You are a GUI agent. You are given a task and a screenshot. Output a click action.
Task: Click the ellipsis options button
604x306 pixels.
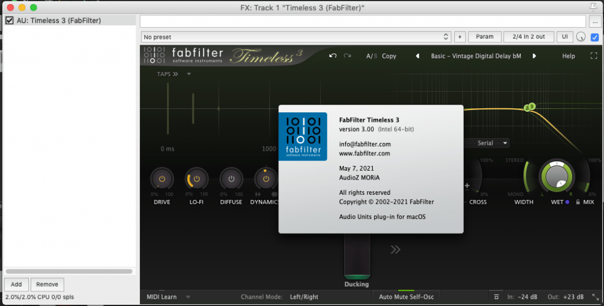click(x=595, y=22)
